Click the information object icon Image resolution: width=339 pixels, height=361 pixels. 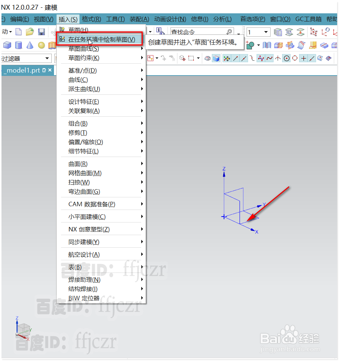(160, 31)
